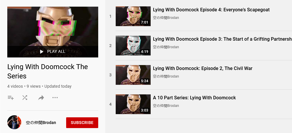The height and width of the screenshot is (133, 292).
Task: Open the 10 Part Series video thumbnail
Action: [x=133, y=104]
